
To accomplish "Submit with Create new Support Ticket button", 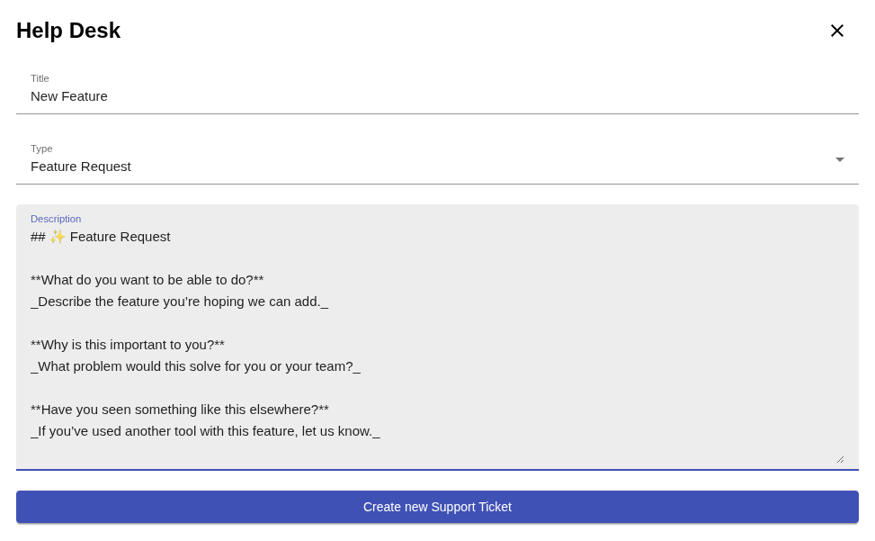I will pos(437,507).
